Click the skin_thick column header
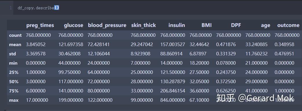Screen dimensions: 302x111 point(144,25)
